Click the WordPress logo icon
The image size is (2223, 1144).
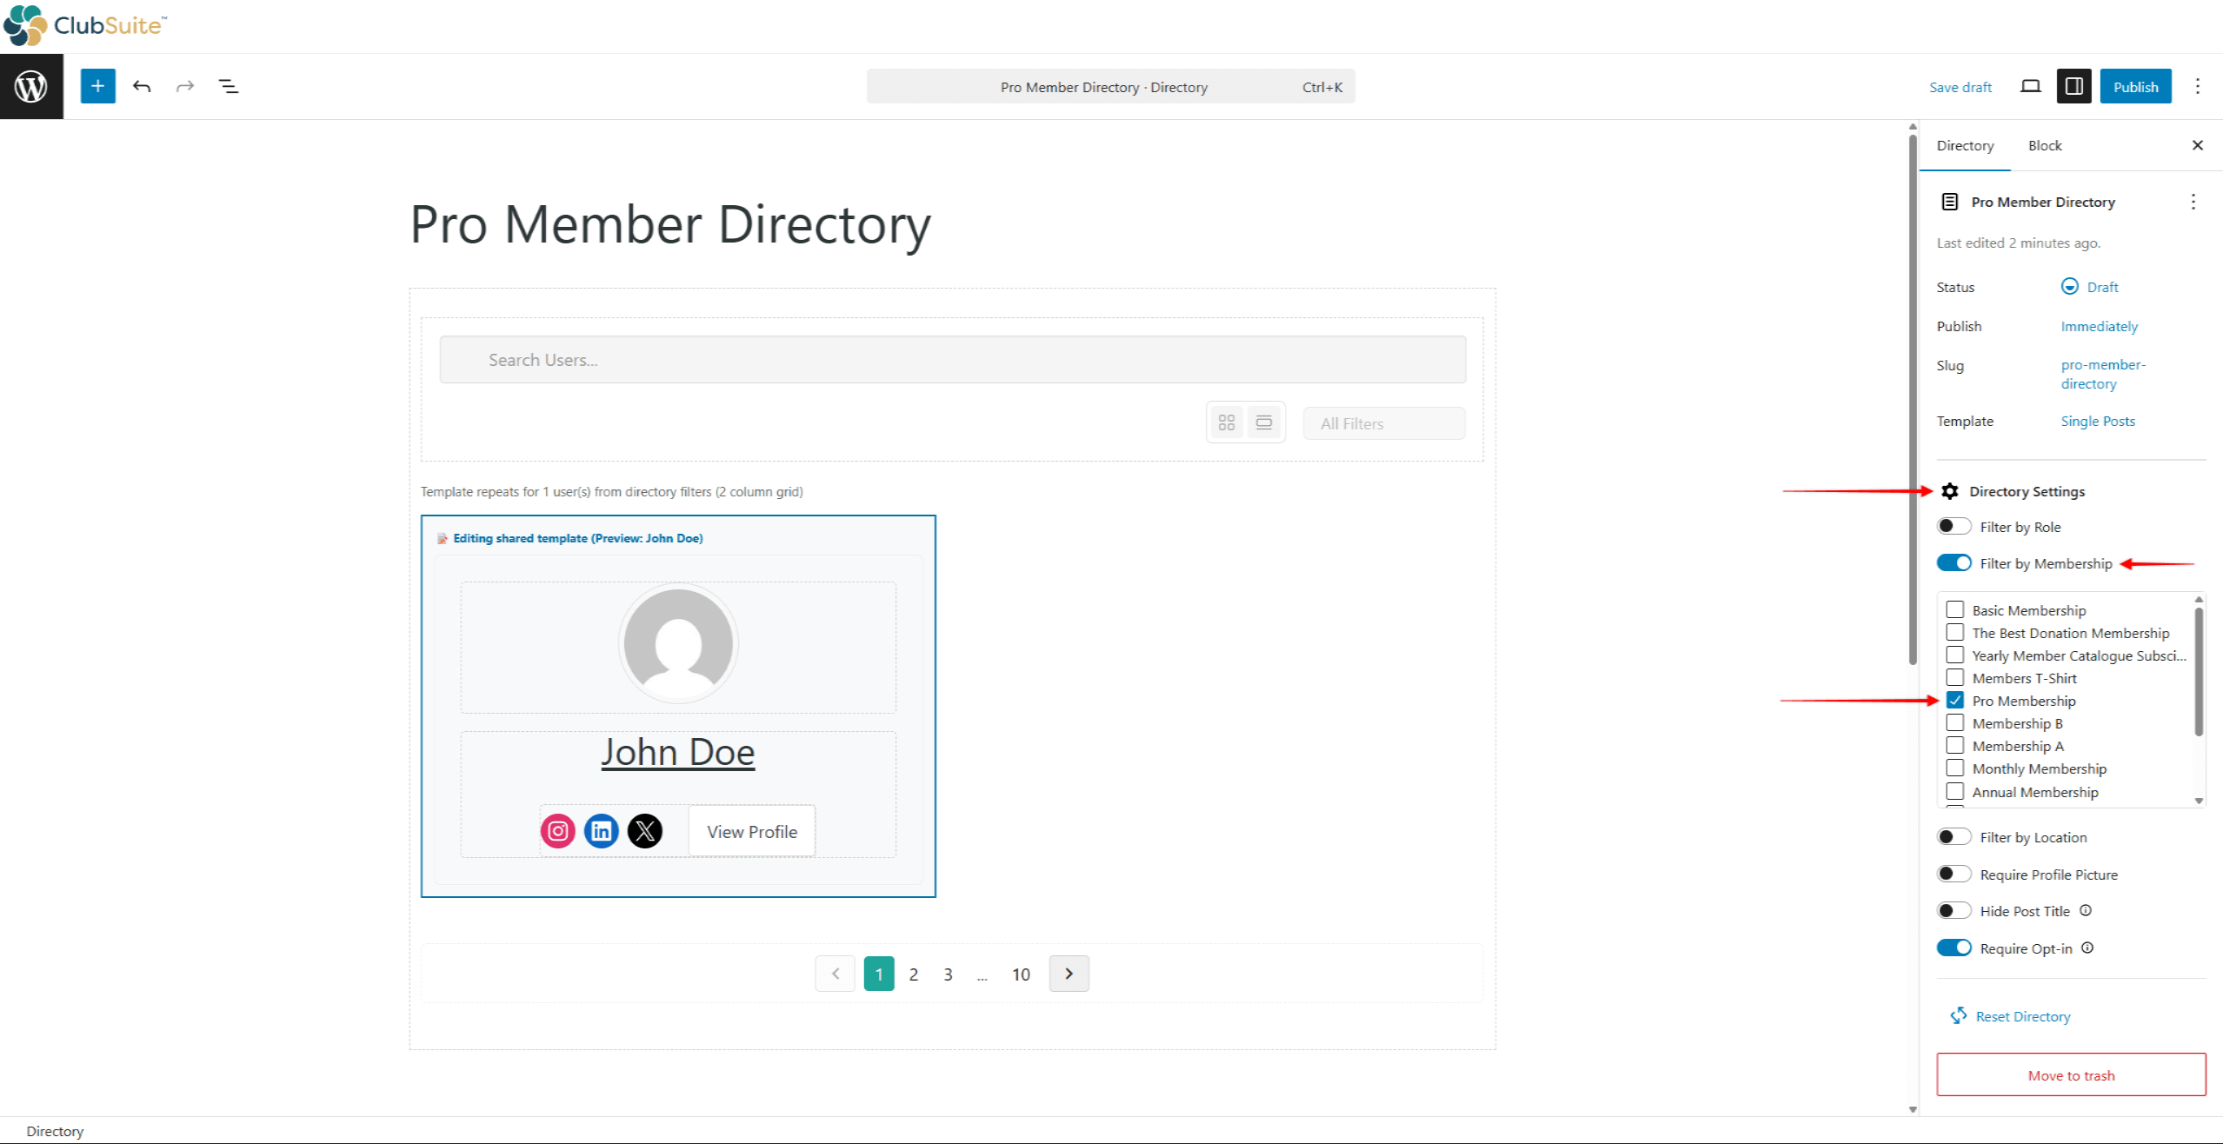click(x=31, y=86)
